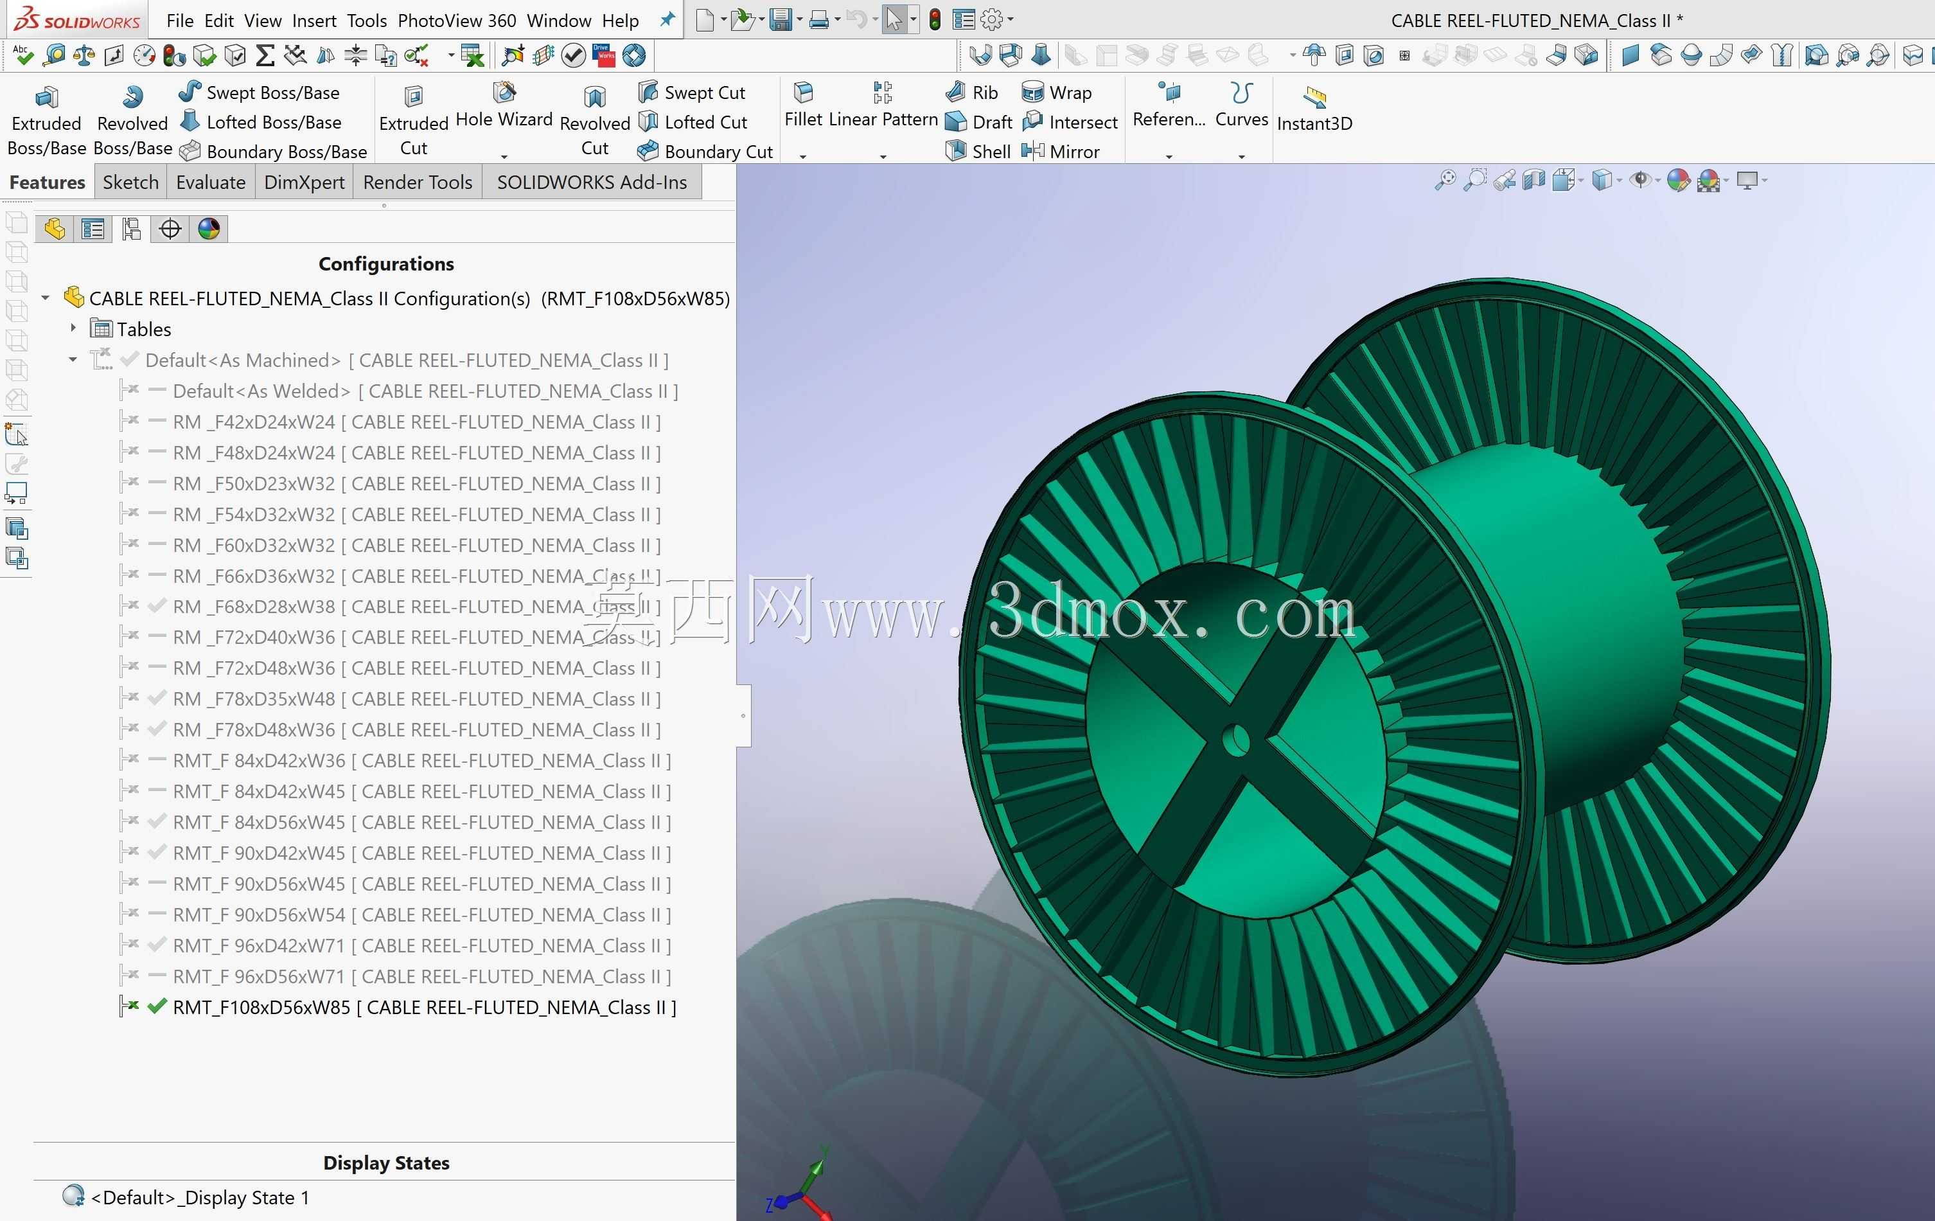Click the Extruded Boss/Base tool

pos(46,121)
